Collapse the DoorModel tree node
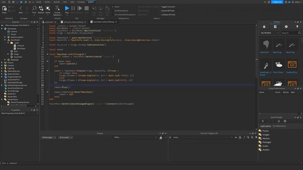 point(5,40)
